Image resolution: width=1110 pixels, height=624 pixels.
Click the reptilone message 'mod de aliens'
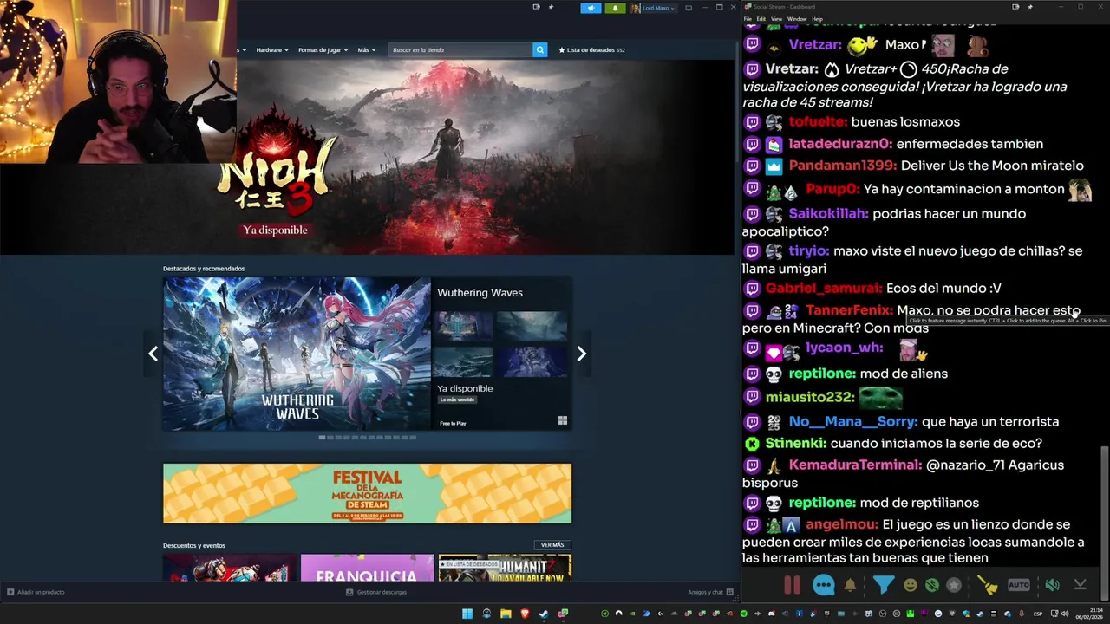point(846,374)
